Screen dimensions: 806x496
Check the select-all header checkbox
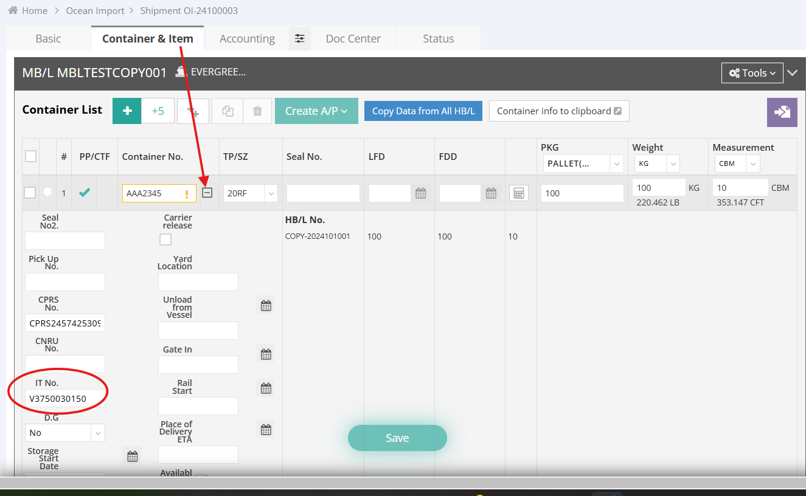[30, 157]
